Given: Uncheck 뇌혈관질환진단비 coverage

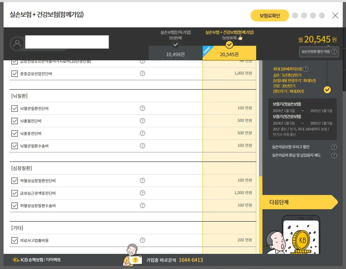Looking at the screenshot, I should [x=15, y=108].
